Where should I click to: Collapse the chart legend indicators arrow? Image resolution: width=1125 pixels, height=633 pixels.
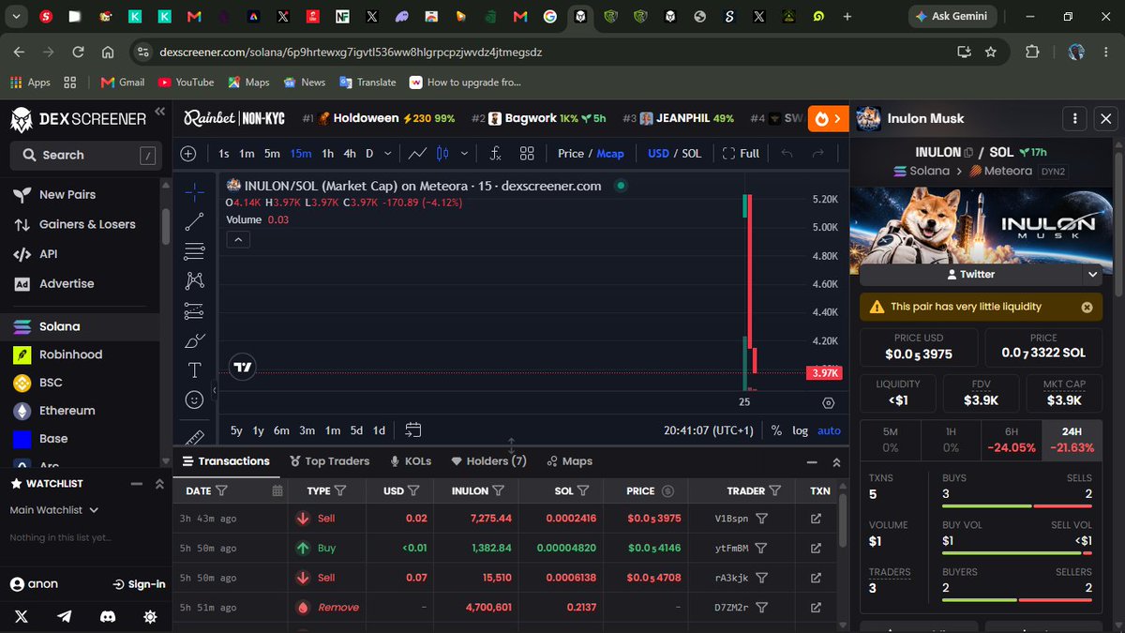[x=238, y=240]
